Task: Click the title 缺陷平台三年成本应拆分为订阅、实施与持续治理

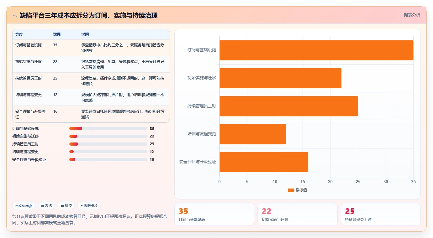Action: click(88, 15)
